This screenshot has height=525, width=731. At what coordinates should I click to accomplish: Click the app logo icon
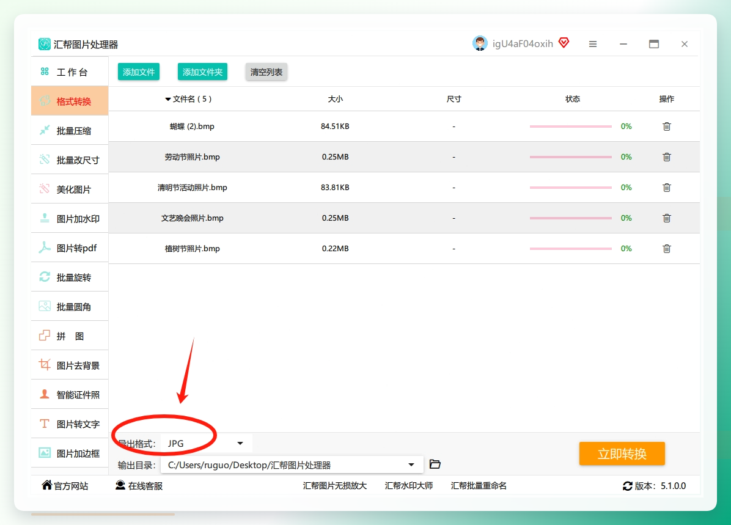[44, 44]
